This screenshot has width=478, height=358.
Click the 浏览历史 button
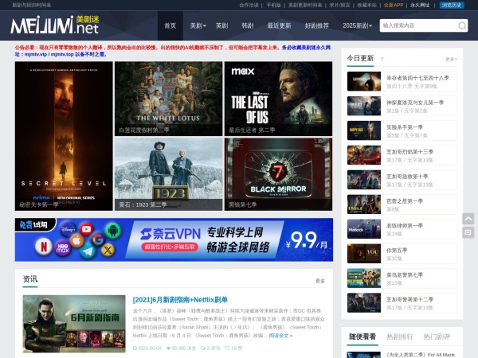pyautogui.click(x=452, y=6)
